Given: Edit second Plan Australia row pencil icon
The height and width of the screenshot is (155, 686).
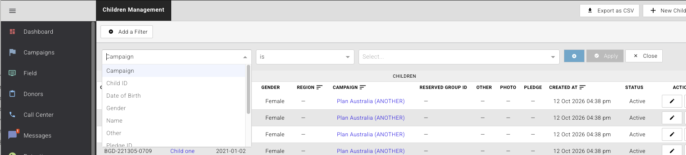Looking at the screenshot, I should [672, 118].
